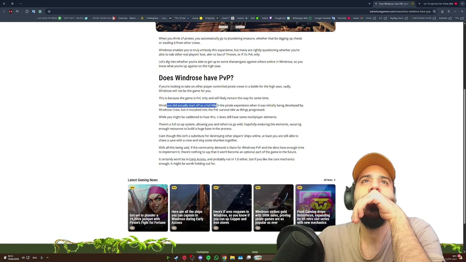Go to the browser home page

coord(442,11)
